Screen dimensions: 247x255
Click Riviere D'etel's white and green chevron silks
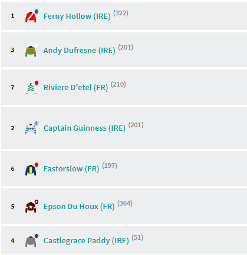click(x=32, y=87)
